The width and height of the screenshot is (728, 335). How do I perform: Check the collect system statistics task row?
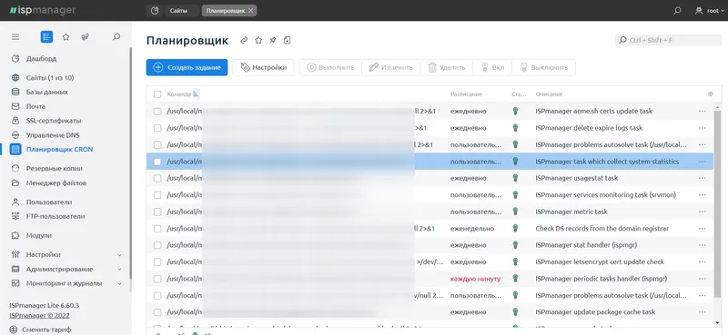(157, 162)
